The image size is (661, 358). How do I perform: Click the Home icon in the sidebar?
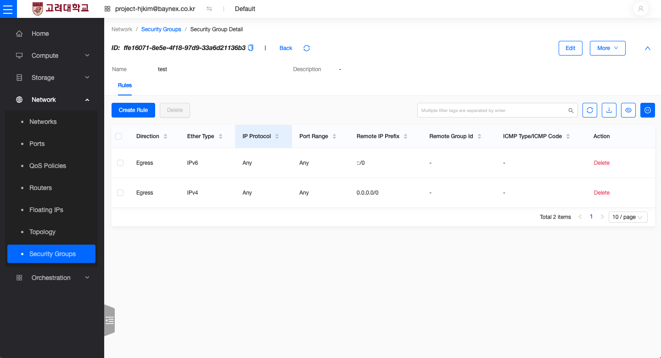19,34
